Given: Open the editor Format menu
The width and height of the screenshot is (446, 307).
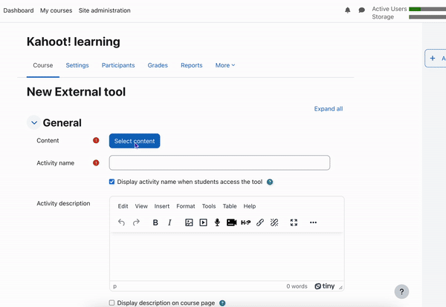Looking at the screenshot, I should point(185,206).
